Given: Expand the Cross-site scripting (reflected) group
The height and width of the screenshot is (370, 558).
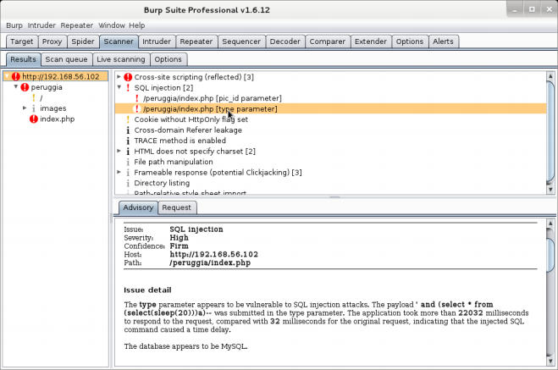Looking at the screenshot, I should [x=119, y=77].
